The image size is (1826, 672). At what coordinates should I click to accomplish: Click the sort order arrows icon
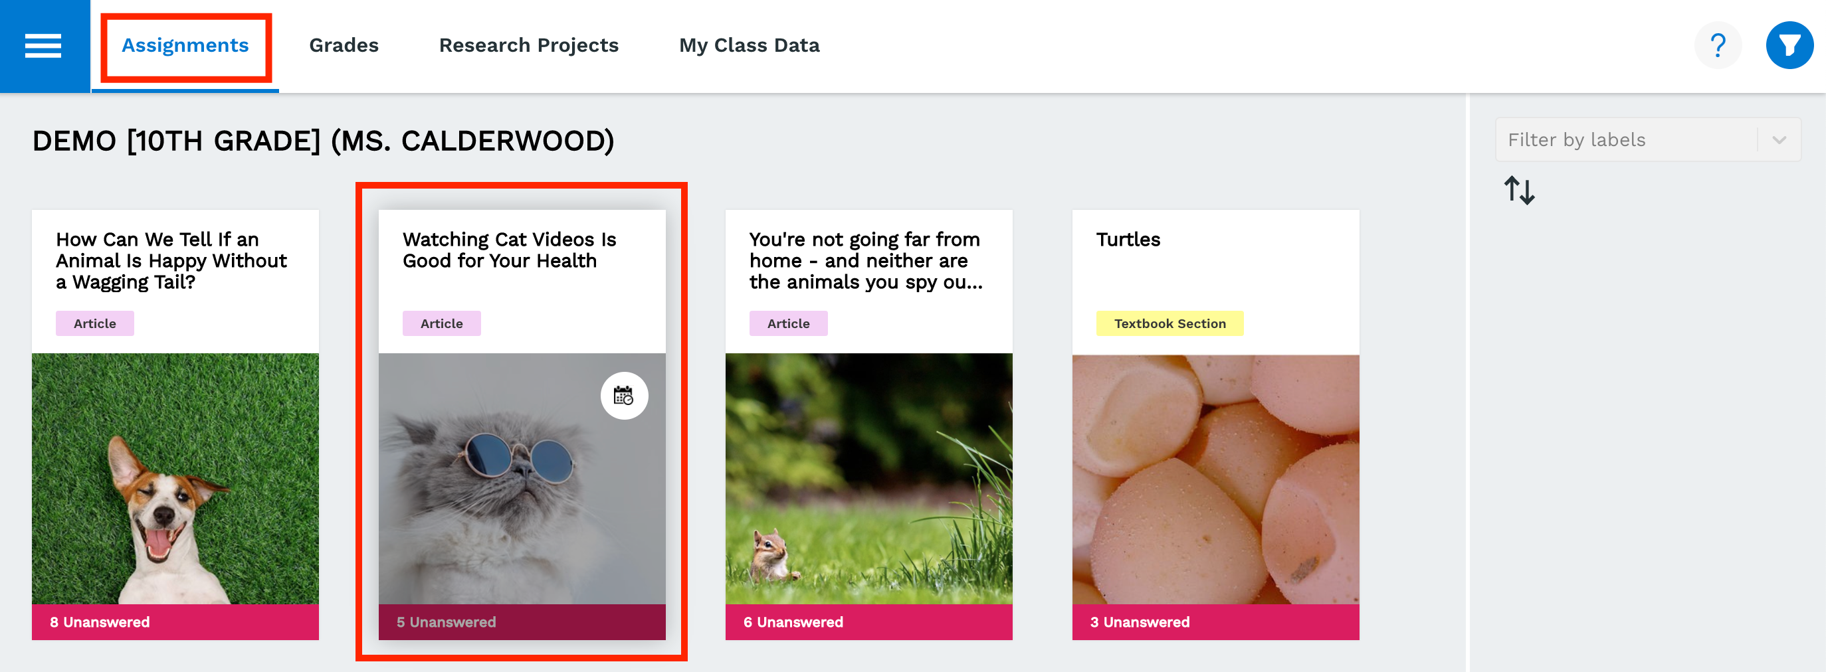pos(1519,191)
